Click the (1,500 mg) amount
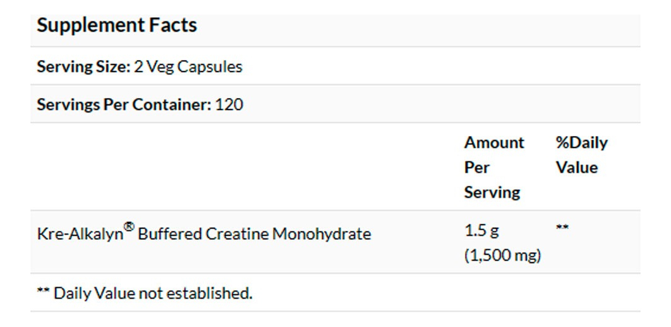 pyautogui.click(x=503, y=256)
